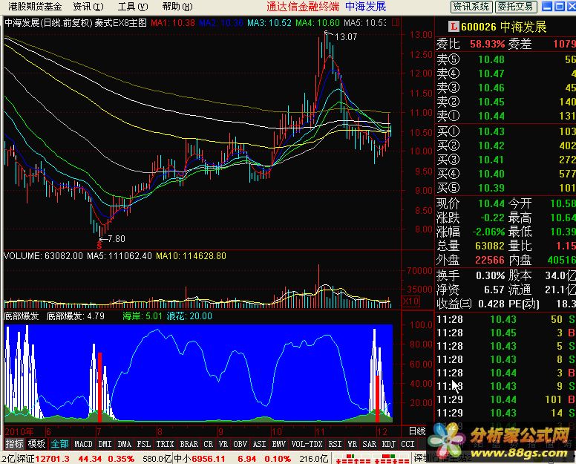Screen dimensions: 576x464
Task: Click the 11:29 trade of 101 lots
Action: [x=505, y=399]
